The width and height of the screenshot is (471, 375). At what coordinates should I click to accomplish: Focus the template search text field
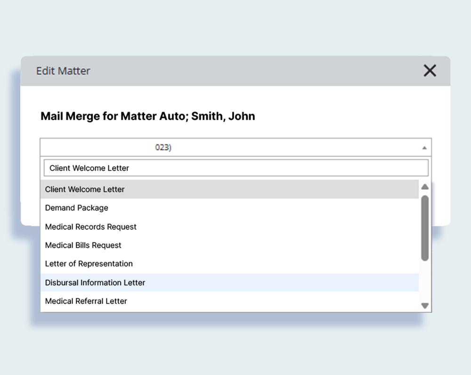[235, 168]
